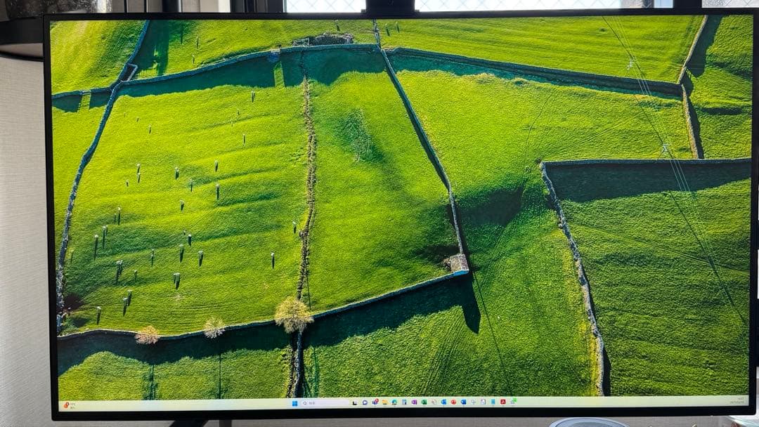Open File Explorer

[x=384, y=405]
